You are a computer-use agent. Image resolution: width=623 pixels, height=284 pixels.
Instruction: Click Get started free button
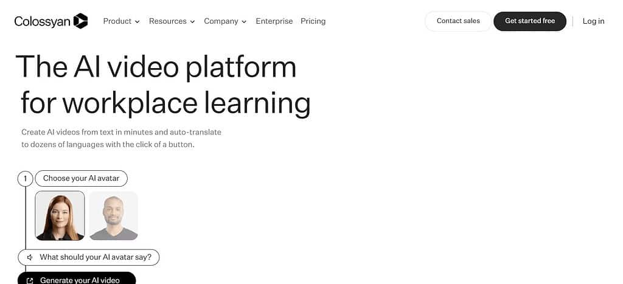click(530, 21)
